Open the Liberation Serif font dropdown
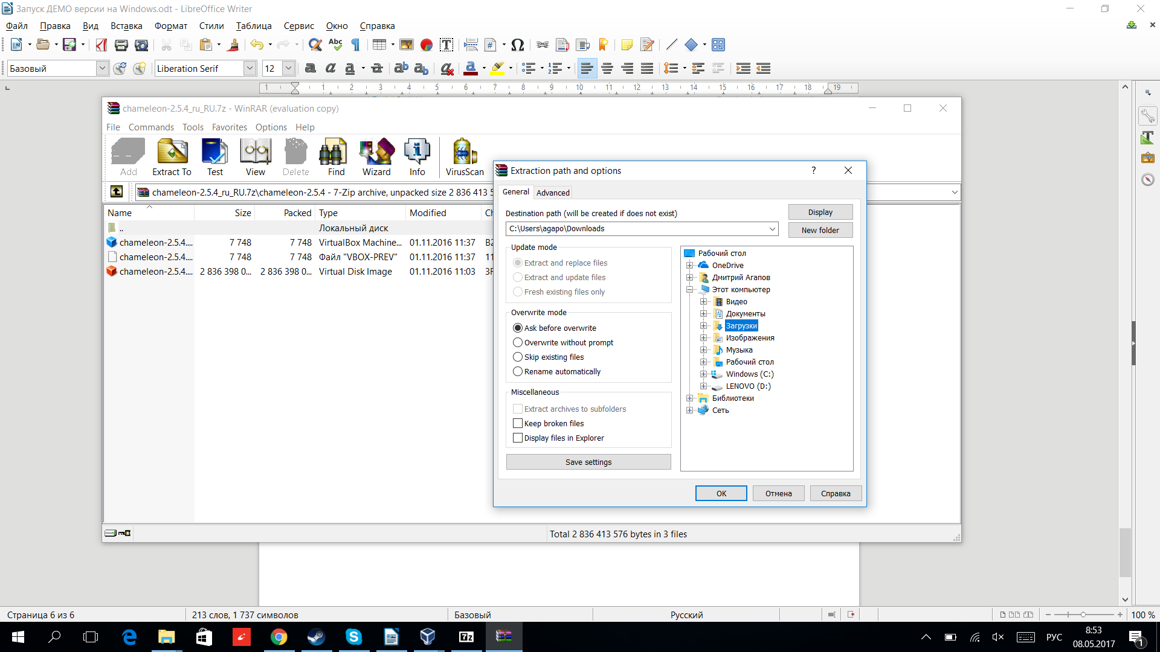The width and height of the screenshot is (1160, 652). pyautogui.click(x=250, y=68)
